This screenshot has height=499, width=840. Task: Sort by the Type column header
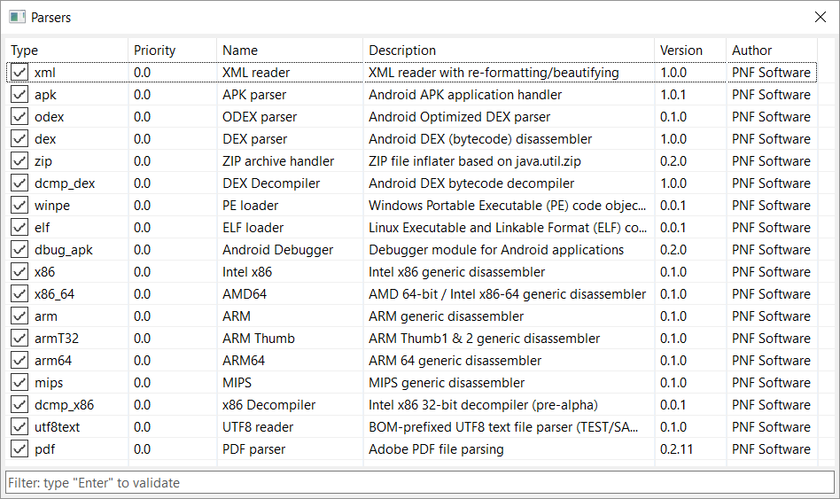click(66, 51)
